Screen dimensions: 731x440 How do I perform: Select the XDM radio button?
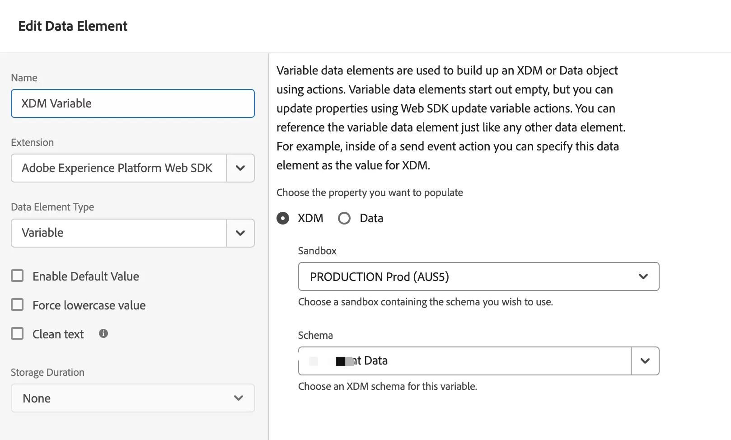[x=283, y=219]
